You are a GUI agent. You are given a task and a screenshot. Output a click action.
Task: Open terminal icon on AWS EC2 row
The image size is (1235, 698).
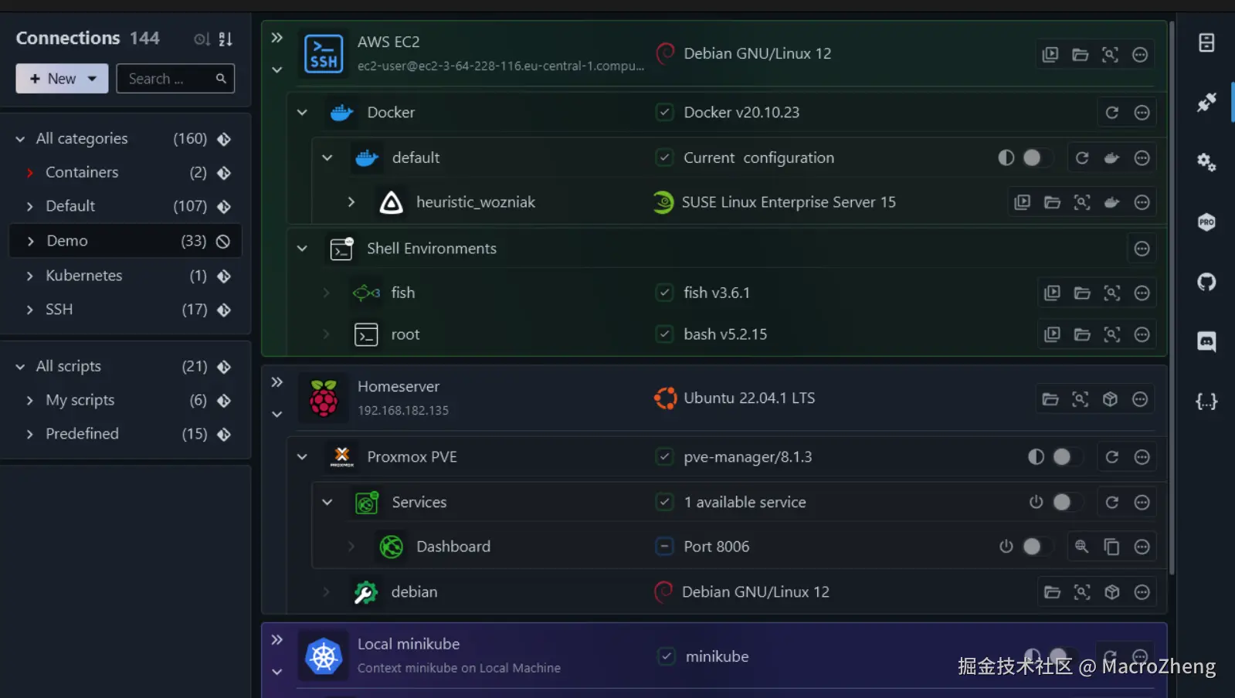[x=1050, y=55]
